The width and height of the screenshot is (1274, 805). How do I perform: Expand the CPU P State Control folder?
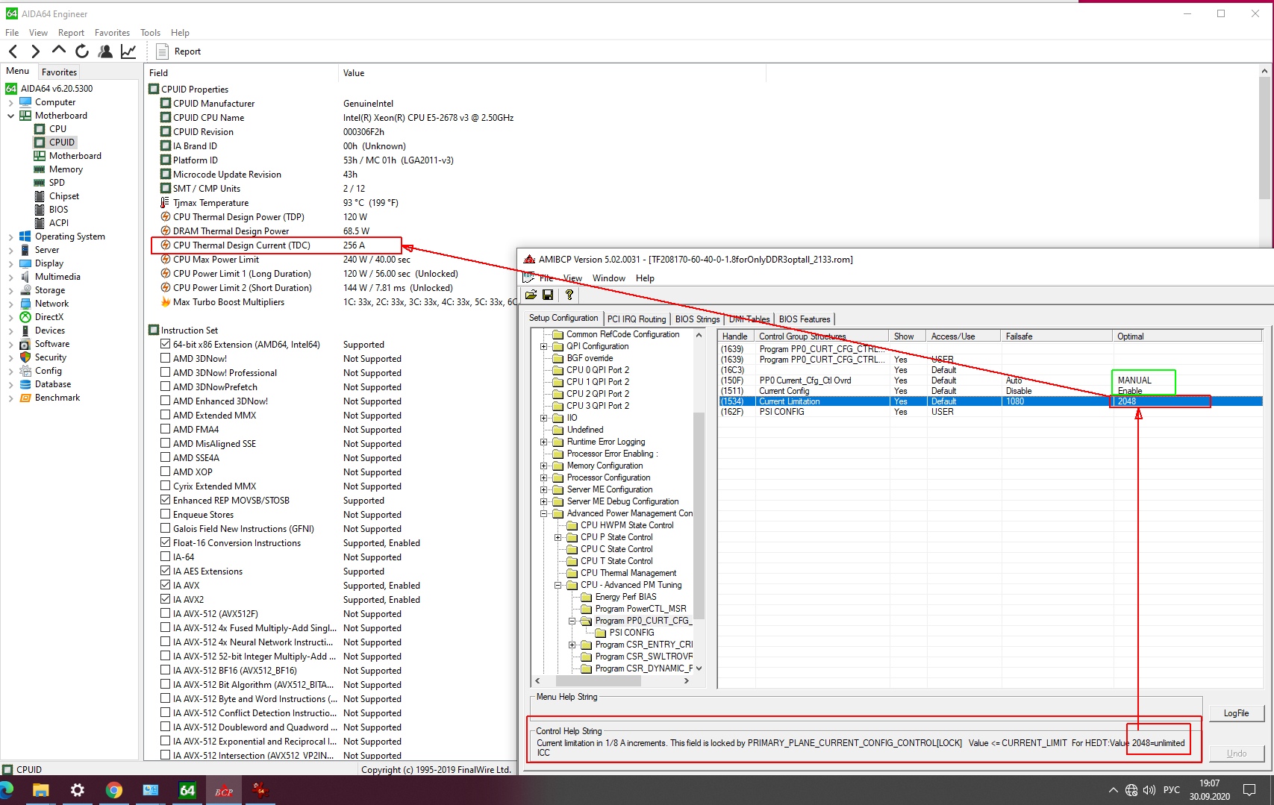click(x=558, y=537)
